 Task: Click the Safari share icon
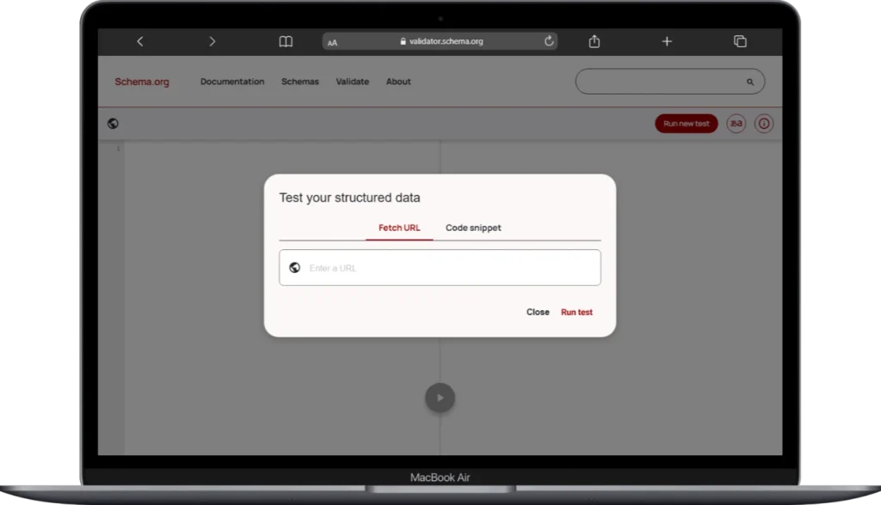pyautogui.click(x=595, y=41)
